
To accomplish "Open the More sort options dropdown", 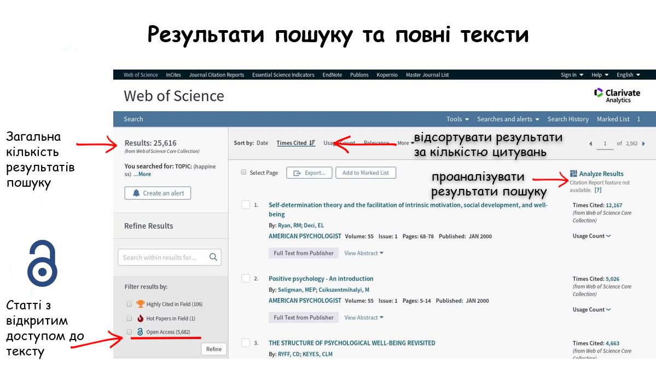I will click(406, 143).
